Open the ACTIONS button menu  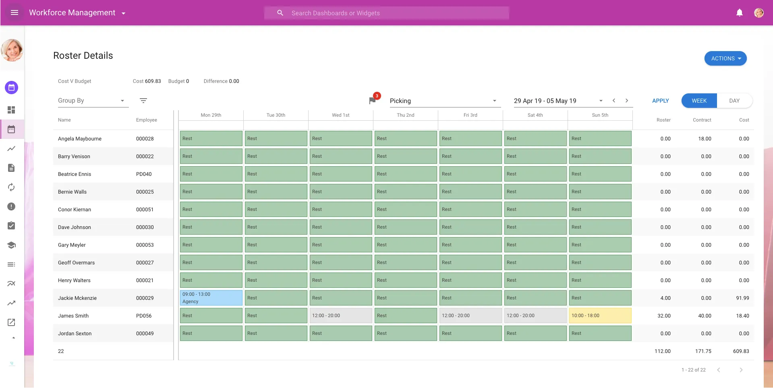coord(725,58)
